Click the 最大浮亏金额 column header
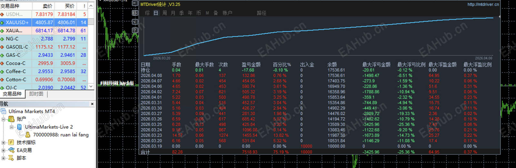Image resolution: width=516 pixels, height=168 pixels. tap(376, 65)
